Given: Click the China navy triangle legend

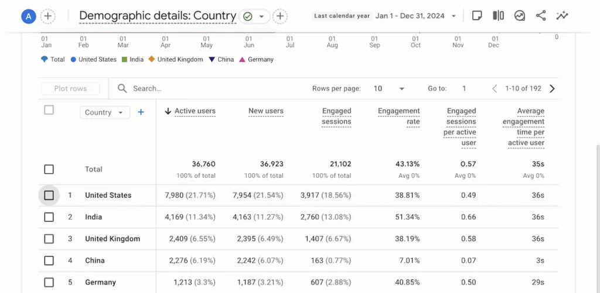Looking at the screenshot, I should (x=212, y=60).
